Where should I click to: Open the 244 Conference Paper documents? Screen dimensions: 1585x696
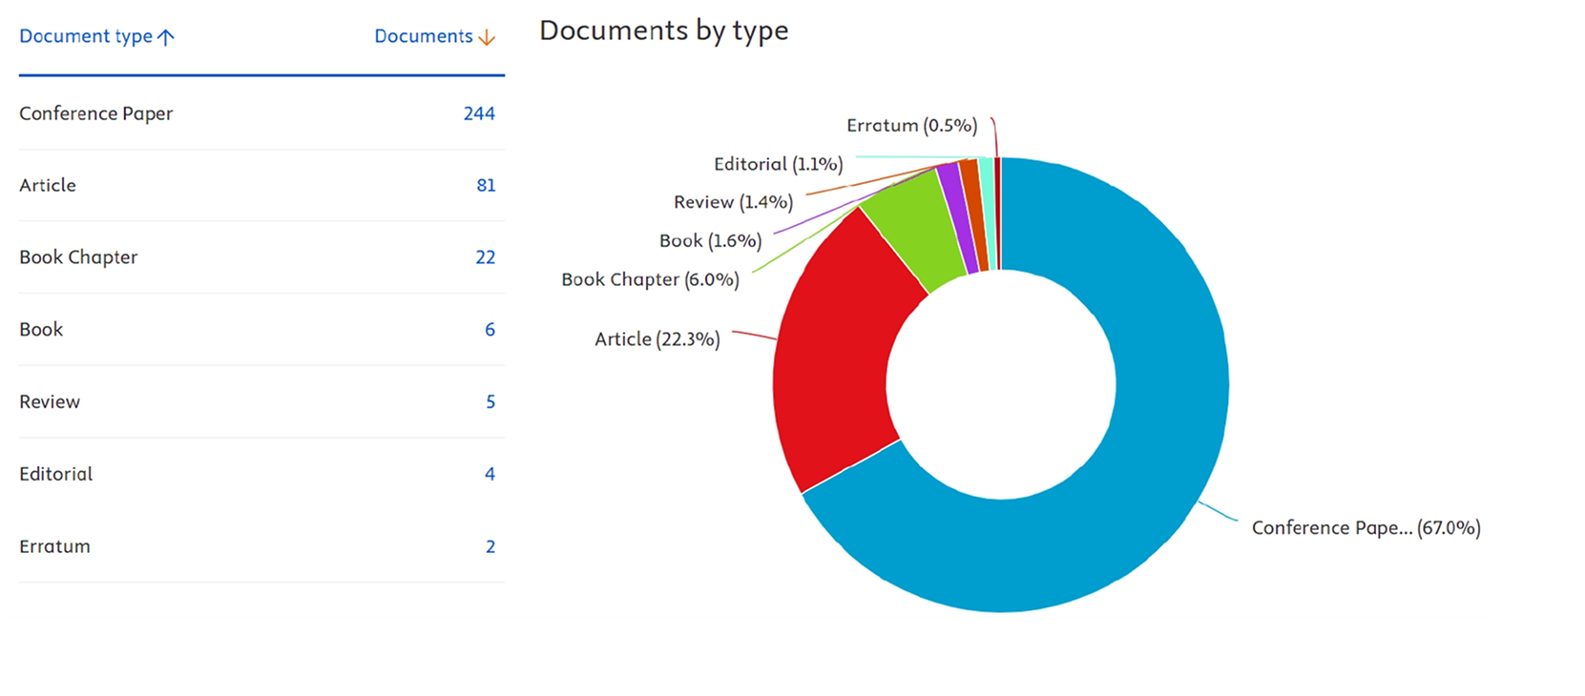[479, 113]
